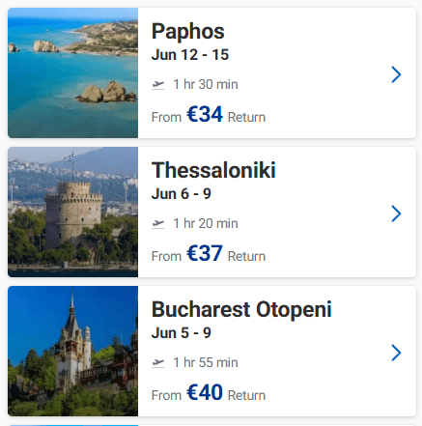
Task: Click the 1 hr 55 min flight duration
Action: pyautogui.click(x=206, y=363)
